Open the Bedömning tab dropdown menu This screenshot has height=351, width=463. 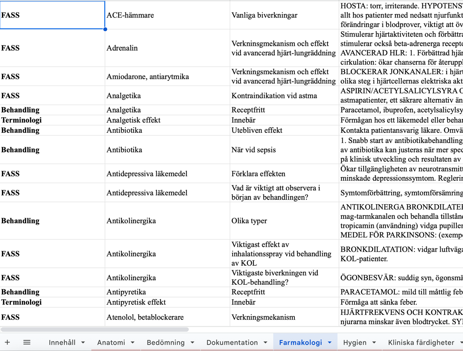pyautogui.click(x=192, y=342)
